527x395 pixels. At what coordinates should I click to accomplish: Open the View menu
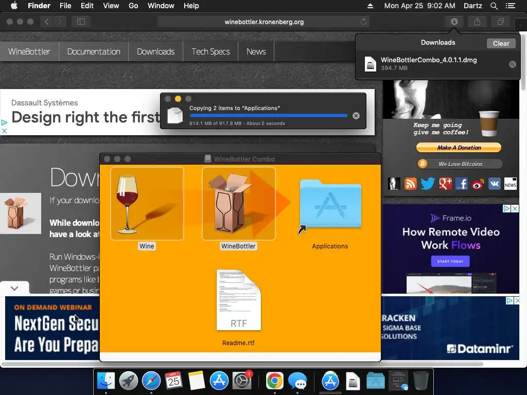coord(111,6)
